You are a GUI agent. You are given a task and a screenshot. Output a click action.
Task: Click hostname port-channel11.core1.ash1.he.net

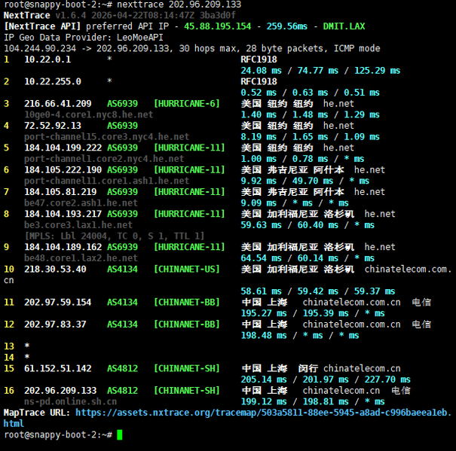pos(107,181)
